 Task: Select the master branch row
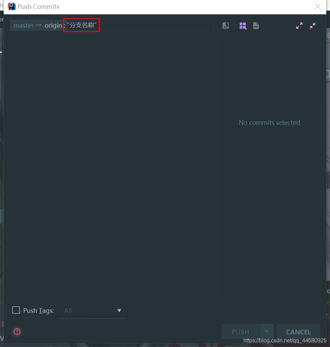click(112, 25)
